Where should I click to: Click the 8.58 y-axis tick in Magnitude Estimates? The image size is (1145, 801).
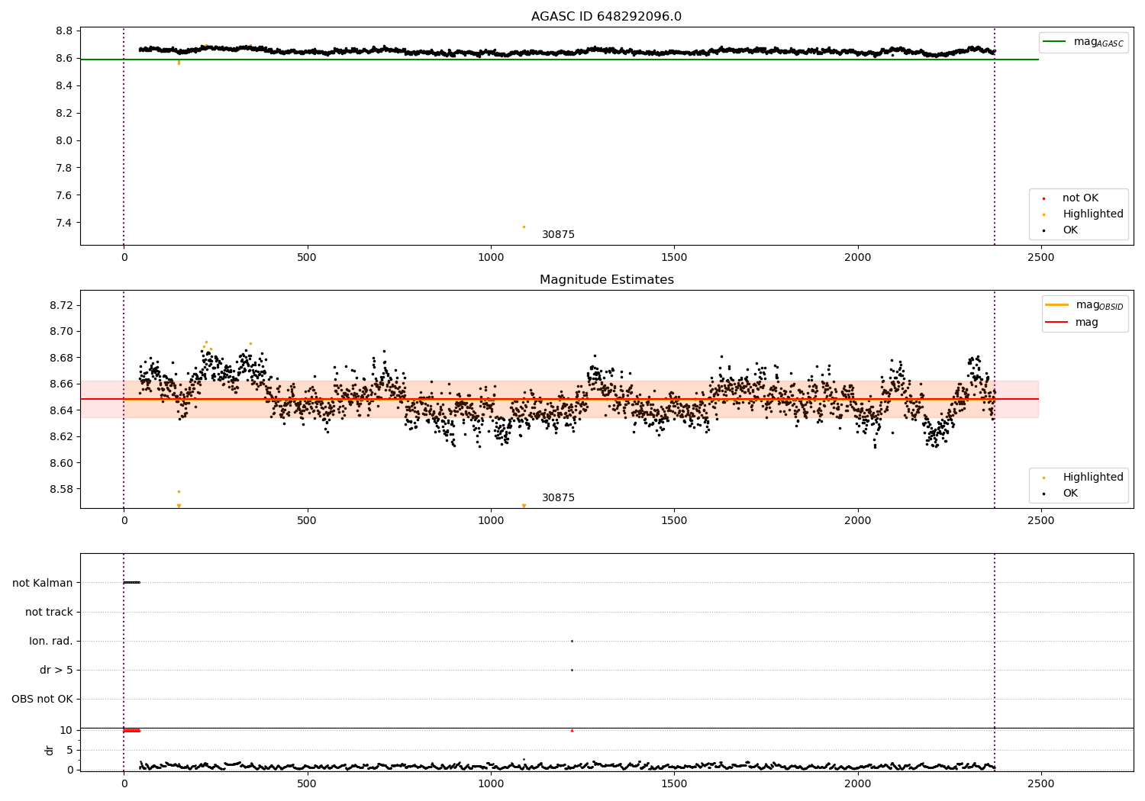click(60, 489)
